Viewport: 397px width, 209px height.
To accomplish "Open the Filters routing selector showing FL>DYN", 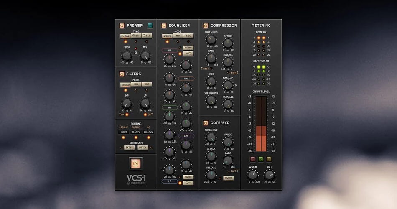I will tap(136, 132).
